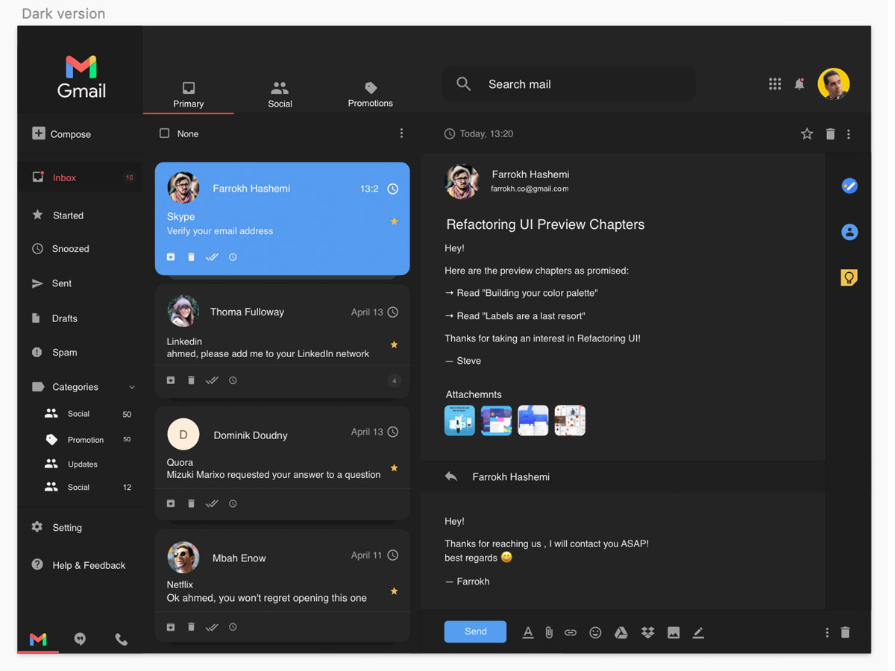Image resolution: width=895 pixels, height=671 pixels.
Task: Click Compose to write a new email
Action: (x=62, y=134)
